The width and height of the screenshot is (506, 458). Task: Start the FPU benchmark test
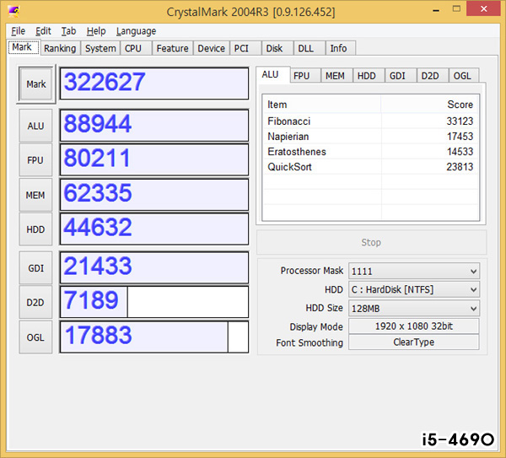coord(36,160)
